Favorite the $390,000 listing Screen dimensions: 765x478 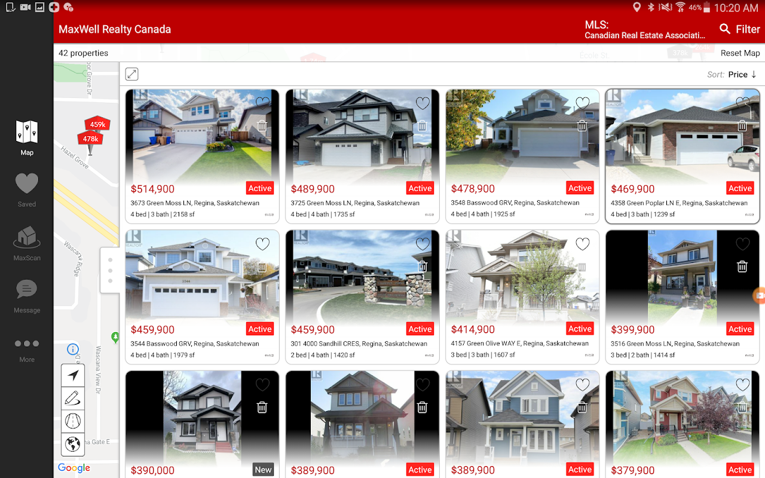[262, 385]
